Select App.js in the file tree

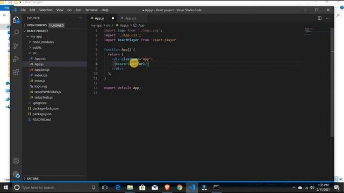point(39,64)
